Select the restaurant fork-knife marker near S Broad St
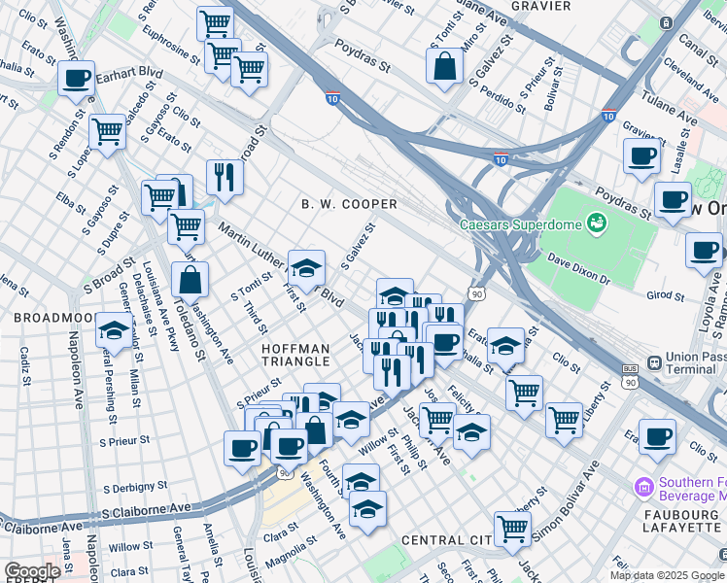 pyautogui.click(x=225, y=179)
